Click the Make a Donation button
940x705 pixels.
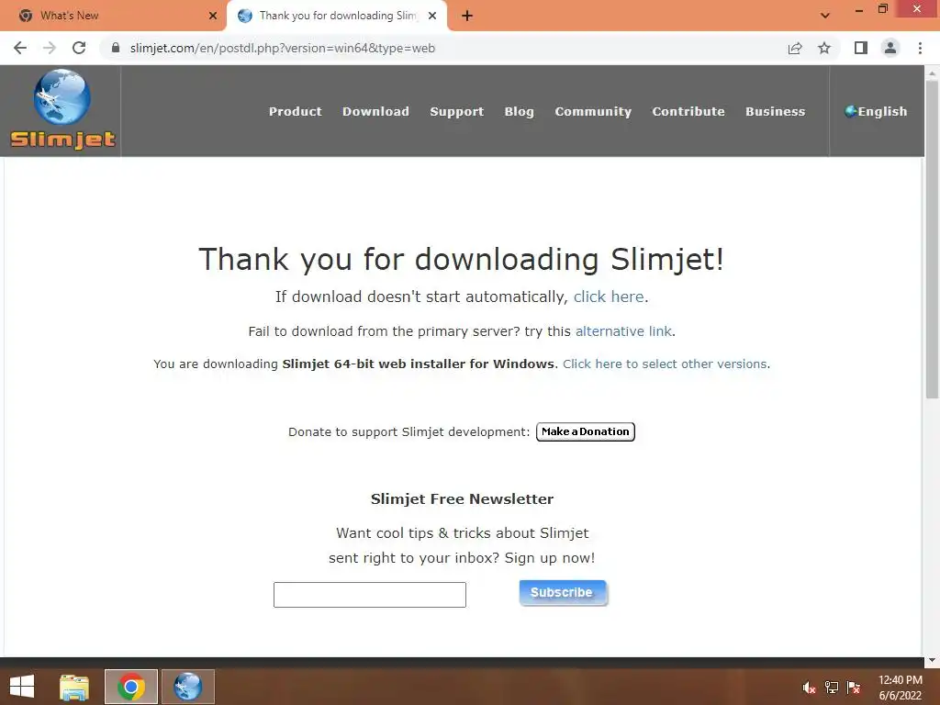pos(585,431)
